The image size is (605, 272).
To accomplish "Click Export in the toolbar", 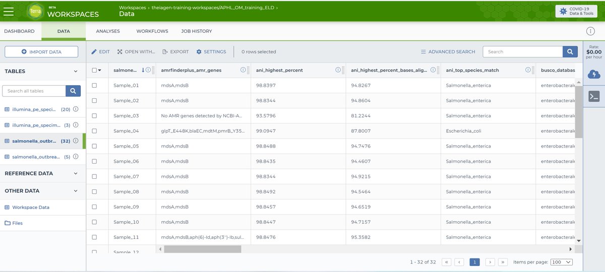I will pyautogui.click(x=175, y=51).
